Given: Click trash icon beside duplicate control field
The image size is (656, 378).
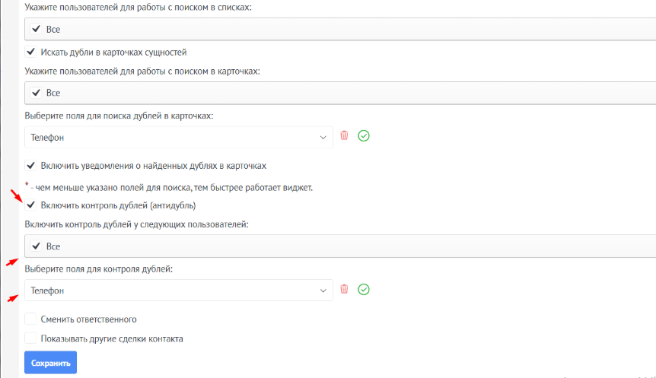Looking at the screenshot, I should click(x=344, y=289).
